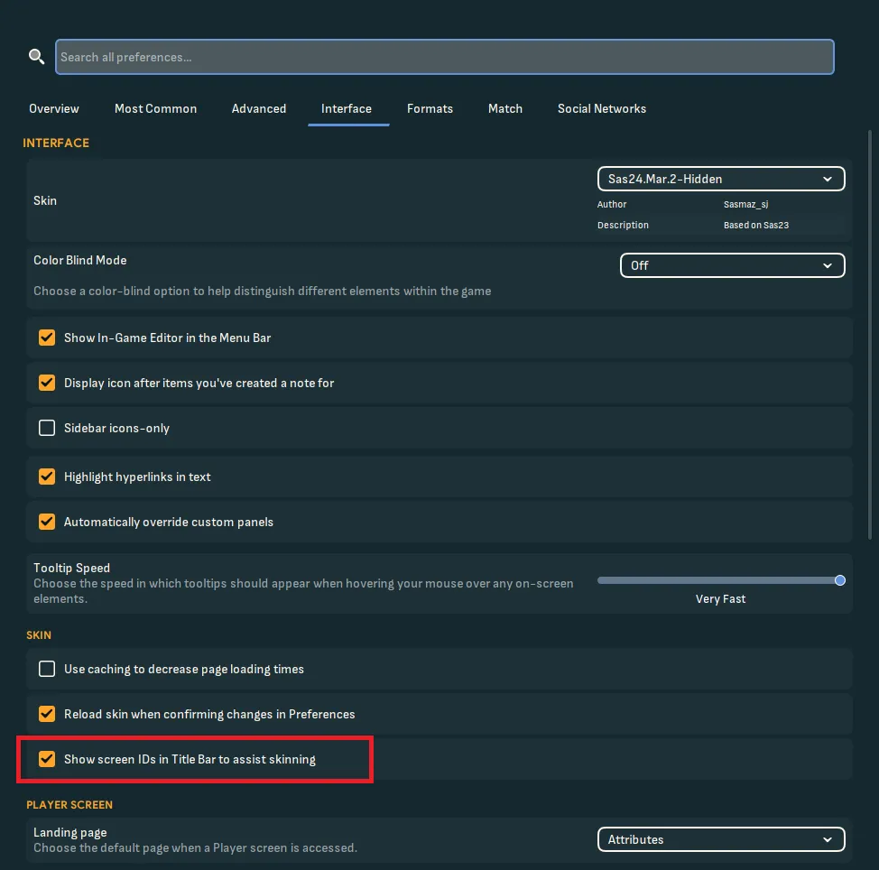Uncheck Show screen IDs in Title Bar
This screenshot has width=879, height=870.
47,759
